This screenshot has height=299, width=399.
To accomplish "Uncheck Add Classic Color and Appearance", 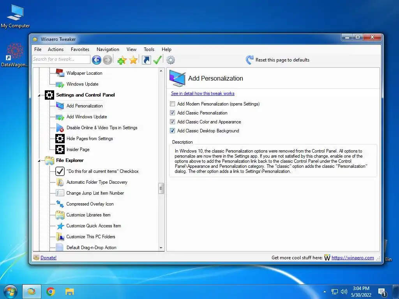I will tap(173, 121).
